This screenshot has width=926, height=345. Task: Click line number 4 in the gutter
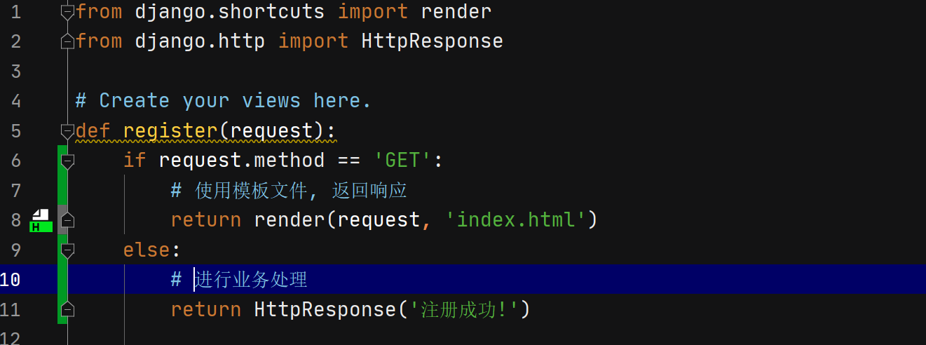[16, 101]
